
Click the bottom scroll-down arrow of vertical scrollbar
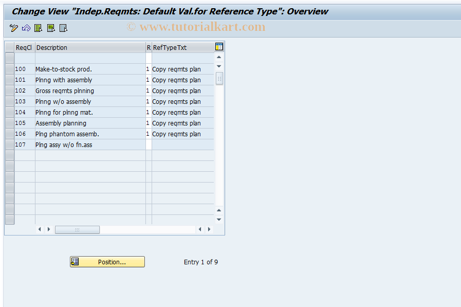pyautogui.click(x=219, y=220)
